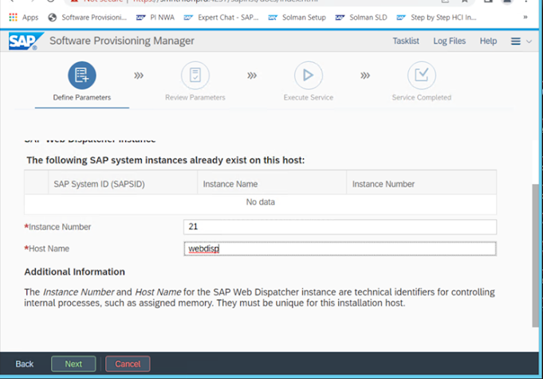Click the Execute Service label
This screenshot has height=379, width=543.
(x=309, y=97)
